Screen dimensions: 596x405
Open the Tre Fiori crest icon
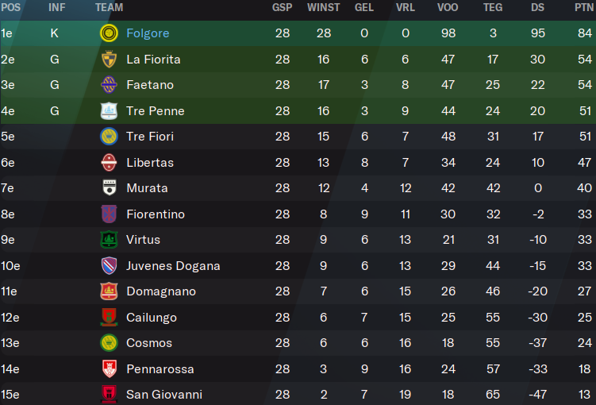(109, 137)
